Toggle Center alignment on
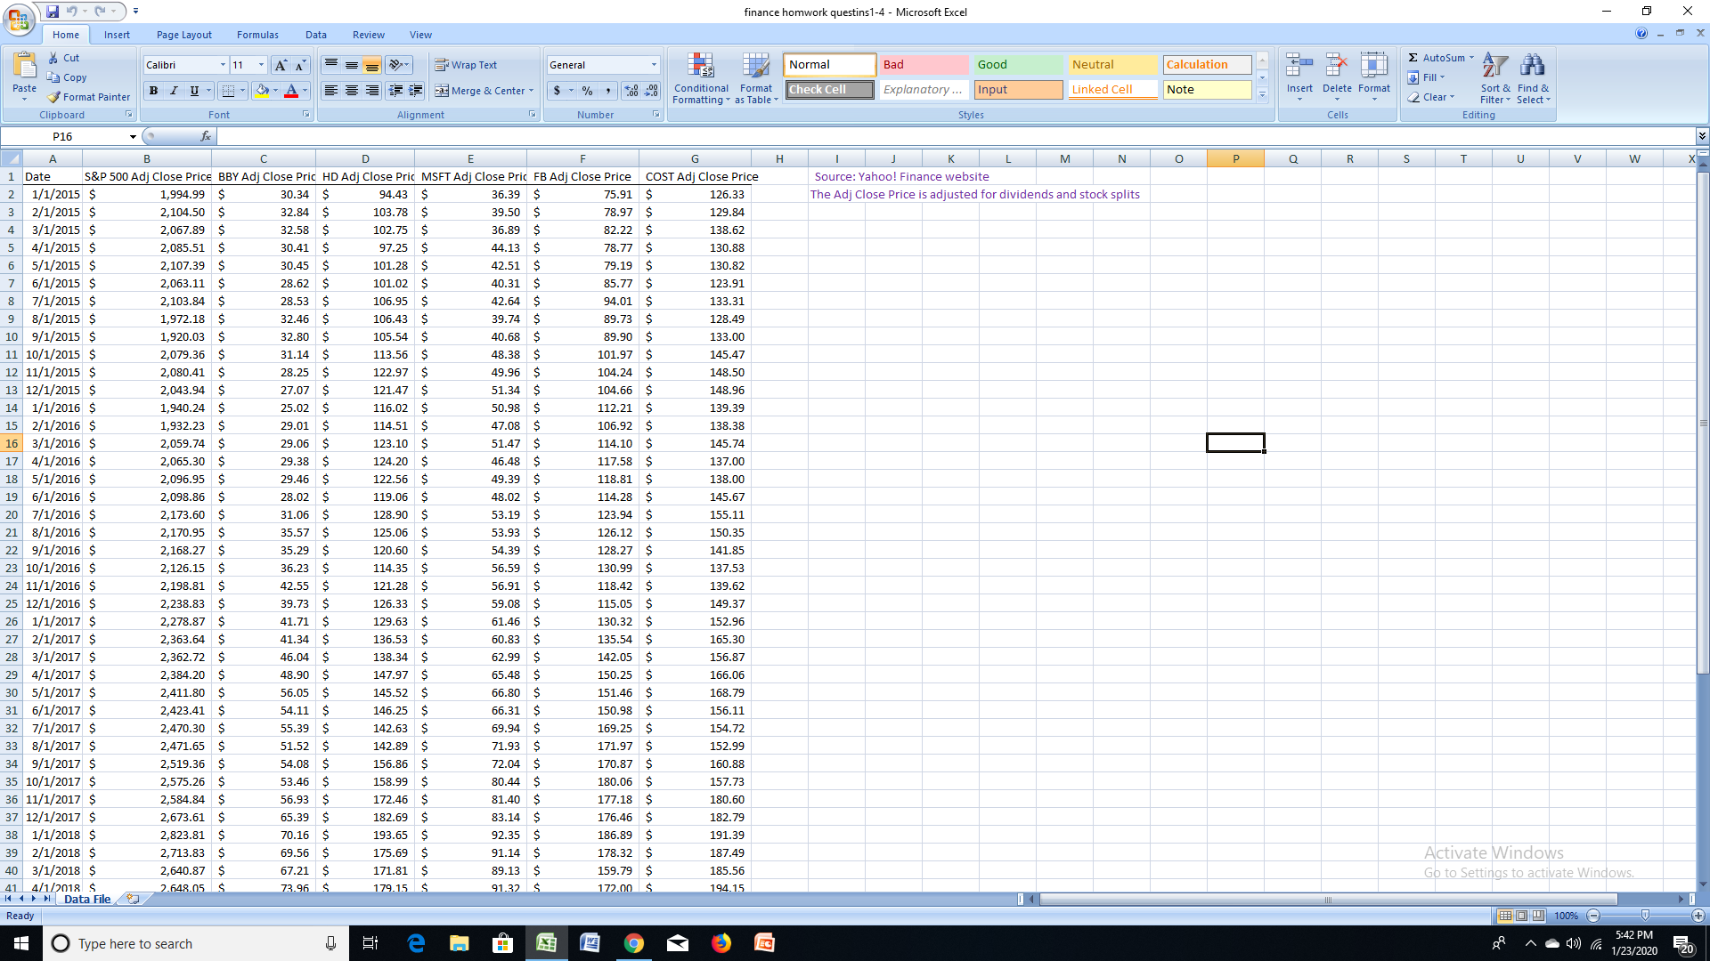 [351, 90]
